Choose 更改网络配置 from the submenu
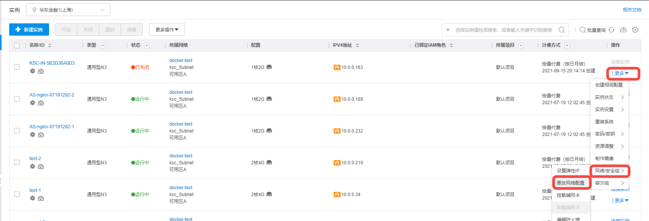Image resolution: width=649 pixels, height=221 pixels. [570, 183]
